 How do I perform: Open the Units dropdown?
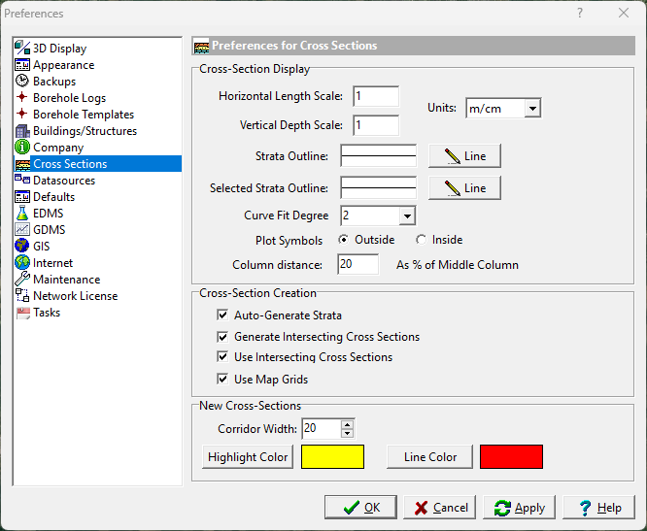coord(532,109)
